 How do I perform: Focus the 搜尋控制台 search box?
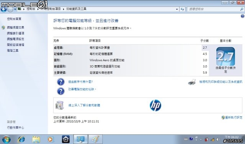(x=213, y=9)
